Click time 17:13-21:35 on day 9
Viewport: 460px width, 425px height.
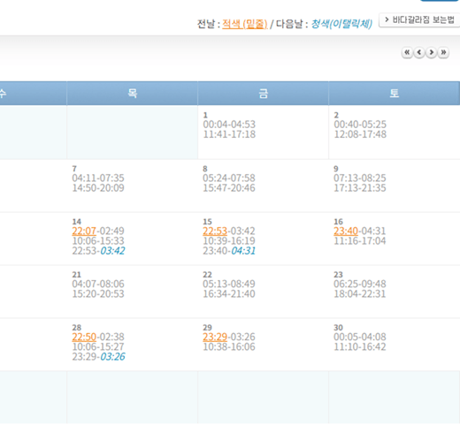(360, 188)
